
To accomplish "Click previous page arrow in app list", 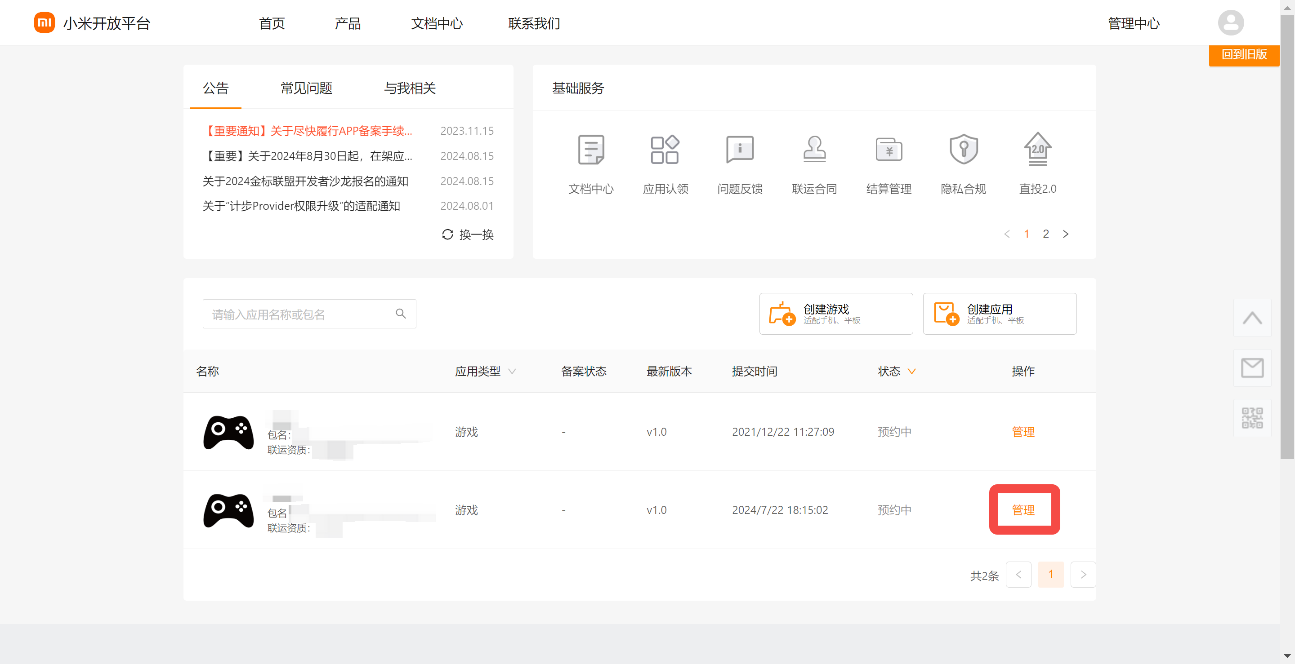I will tap(1018, 575).
